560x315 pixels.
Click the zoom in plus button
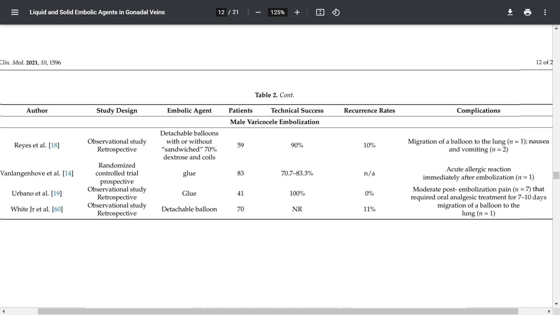pyautogui.click(x=297, y=12)
